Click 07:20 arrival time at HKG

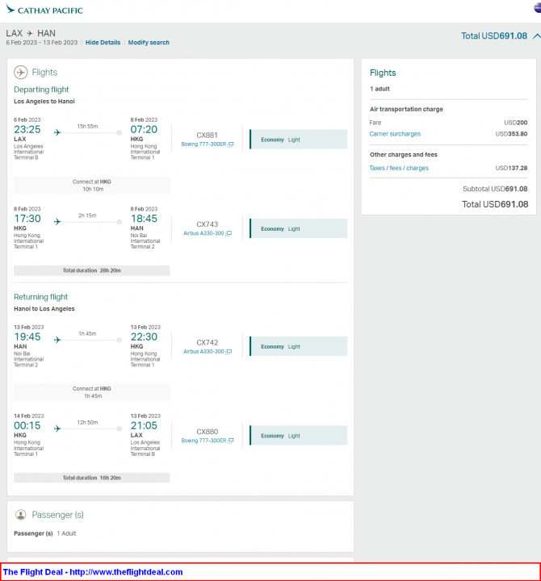pos(144,130)
